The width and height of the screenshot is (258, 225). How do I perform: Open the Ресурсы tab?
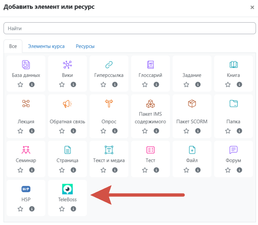tap(85, 46)
